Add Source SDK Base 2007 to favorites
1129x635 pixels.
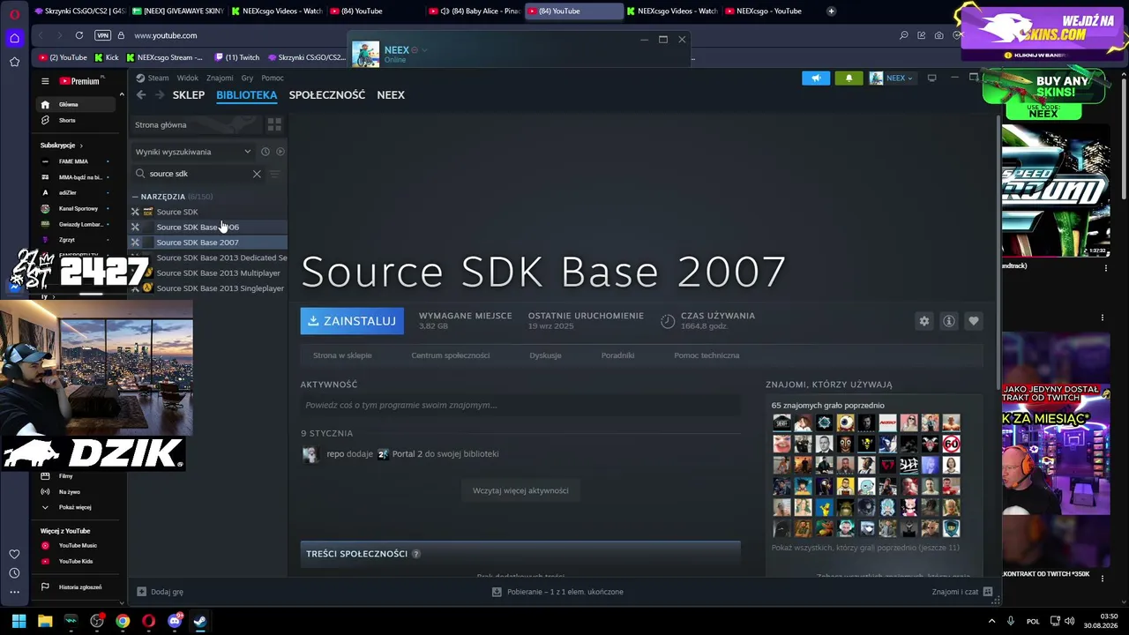click(x=974, y=321)
